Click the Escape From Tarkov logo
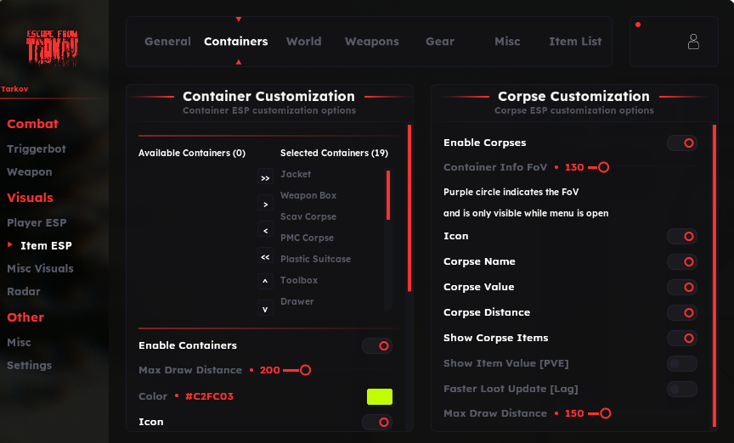Viewport: 734px width, 443px height. [x=53, y=48]
